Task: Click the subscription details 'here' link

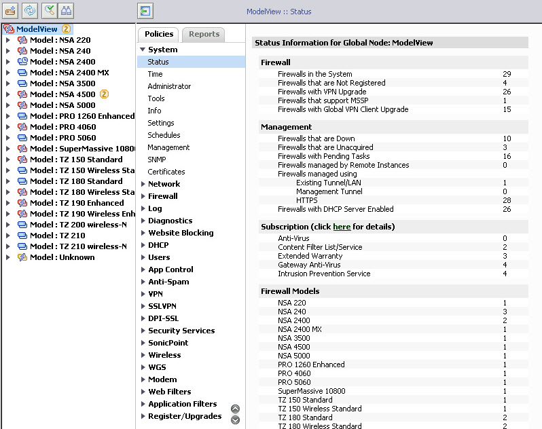Action: (342, 227)
